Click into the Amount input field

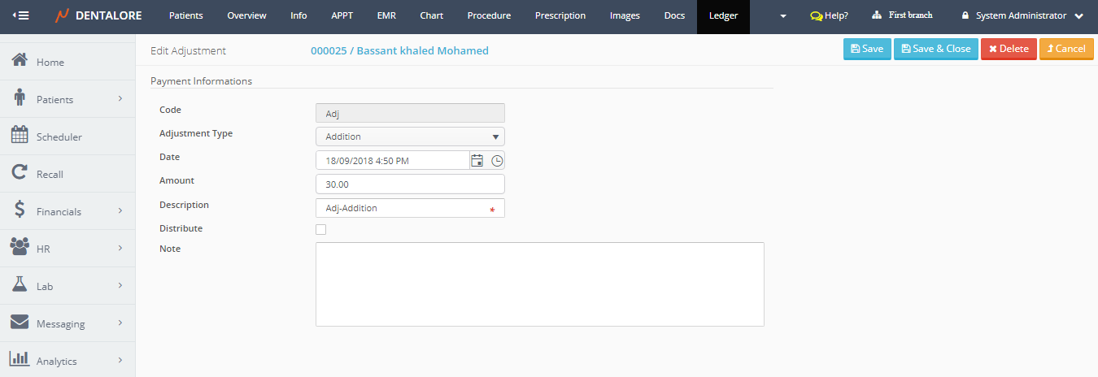[x=410, y=184]
